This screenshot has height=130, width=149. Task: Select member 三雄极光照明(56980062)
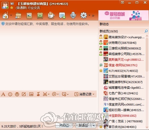point(122,48)
